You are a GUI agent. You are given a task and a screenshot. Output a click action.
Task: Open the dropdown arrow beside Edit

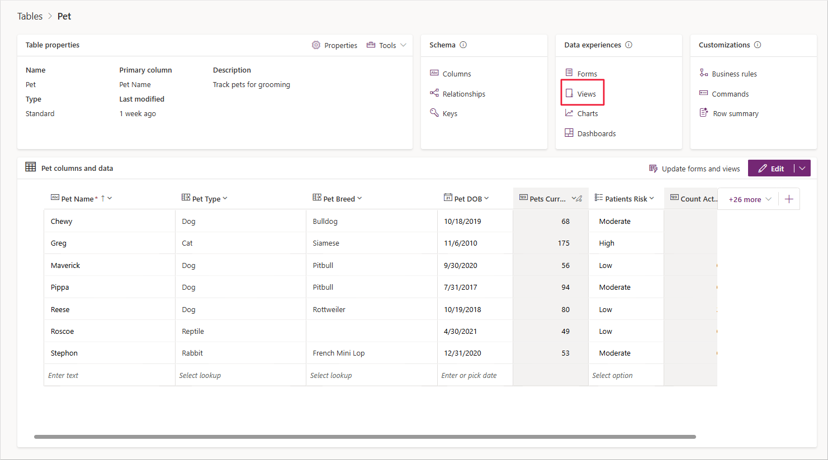tap(802, 169)
